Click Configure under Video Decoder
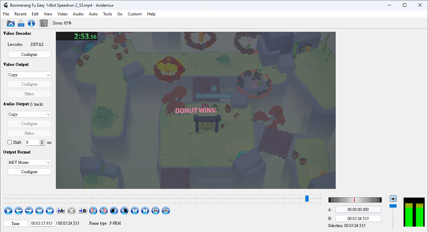The width and height of the screenshot is (428, 232). coord(29,54)
